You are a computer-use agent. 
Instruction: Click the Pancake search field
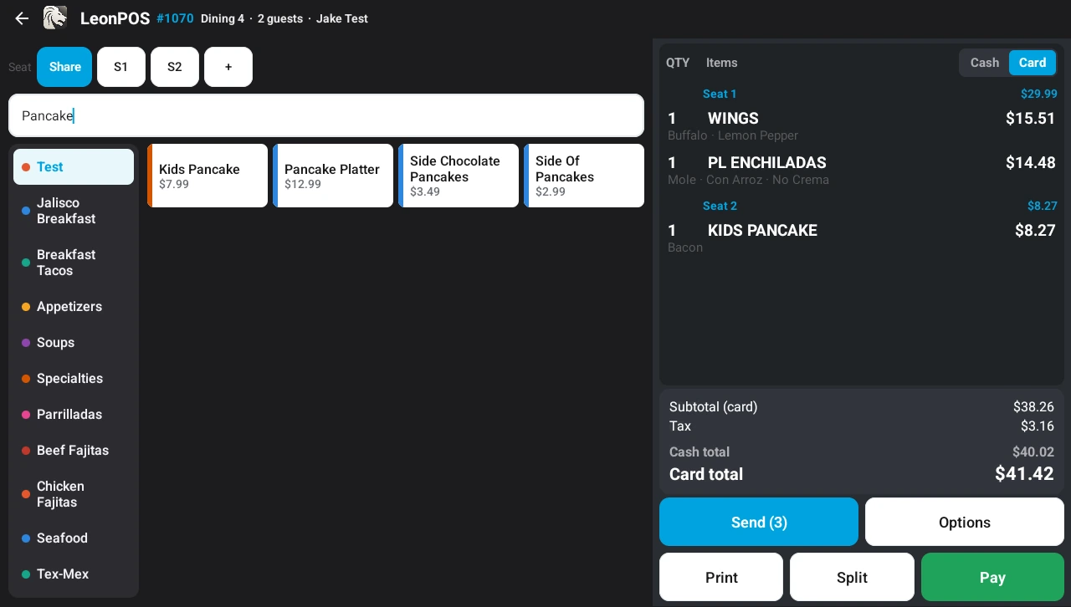(x=326, y=115)
